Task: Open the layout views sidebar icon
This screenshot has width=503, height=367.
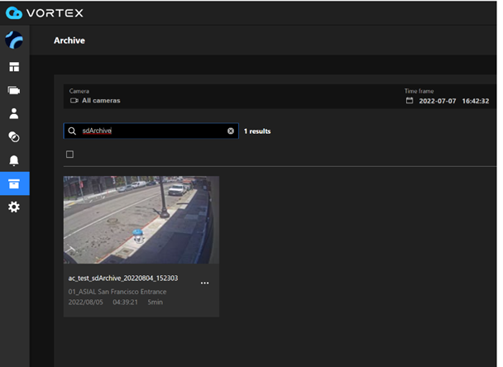Action: pos(14,67)
